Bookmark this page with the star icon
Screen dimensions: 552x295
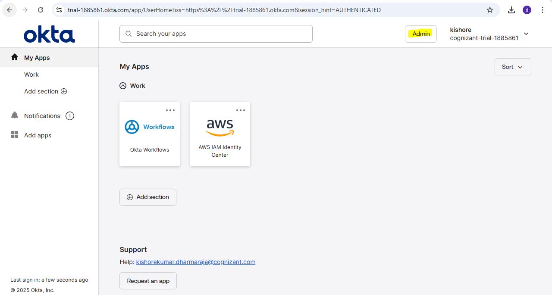[490, 10]
